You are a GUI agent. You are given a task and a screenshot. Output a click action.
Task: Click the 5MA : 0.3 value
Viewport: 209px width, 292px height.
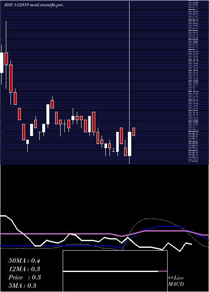coord(23,286)
